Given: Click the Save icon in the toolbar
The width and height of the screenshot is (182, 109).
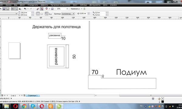Looking at the screenshot, I should (x=4, y=9).
